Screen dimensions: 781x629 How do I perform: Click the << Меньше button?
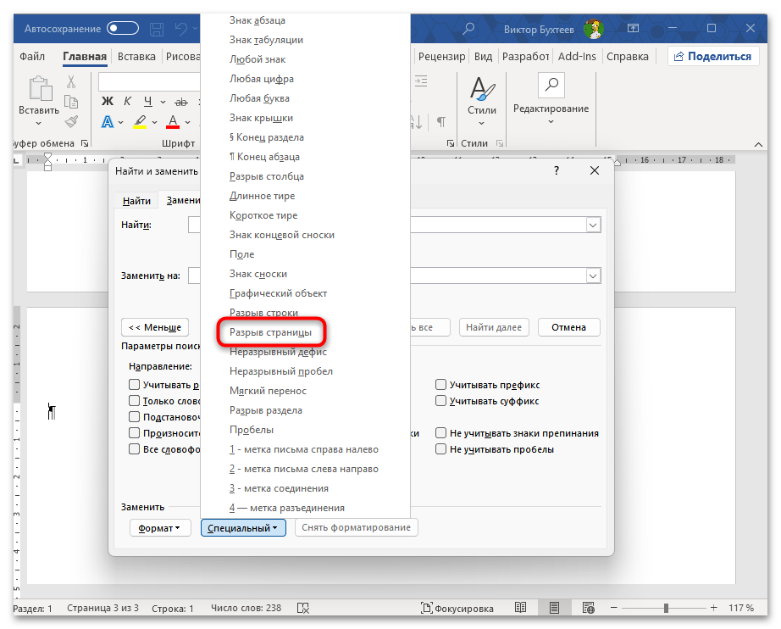155,327
